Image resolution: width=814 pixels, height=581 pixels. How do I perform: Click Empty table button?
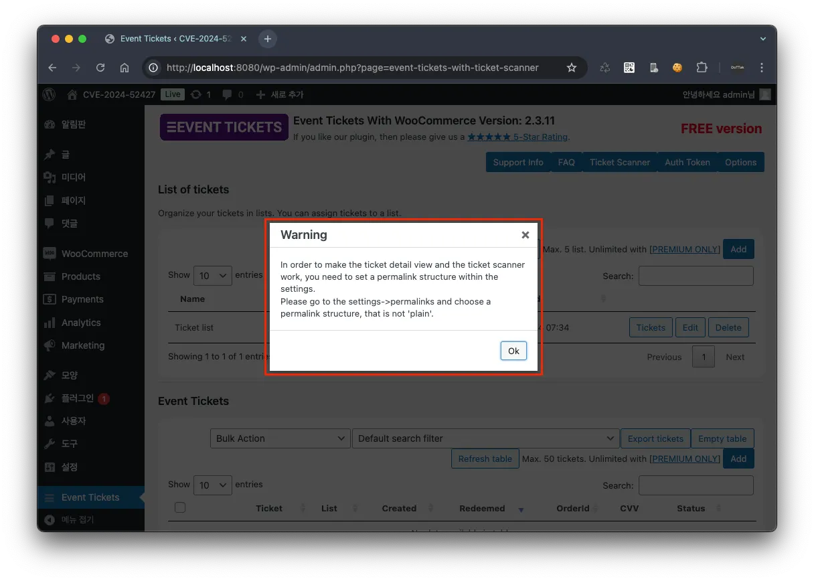(x=722, y=438)
